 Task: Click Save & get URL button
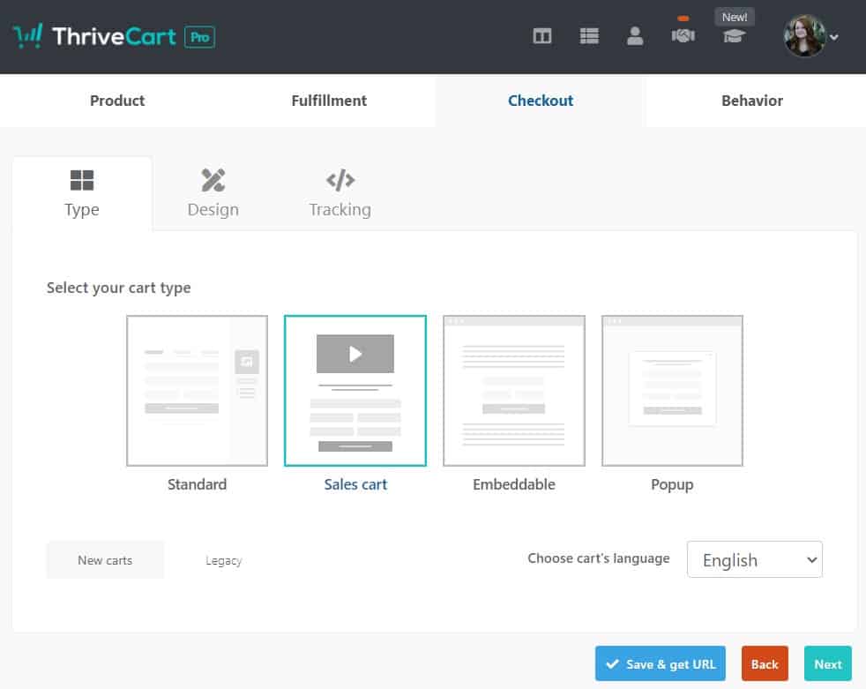click(x=661, y=663)
